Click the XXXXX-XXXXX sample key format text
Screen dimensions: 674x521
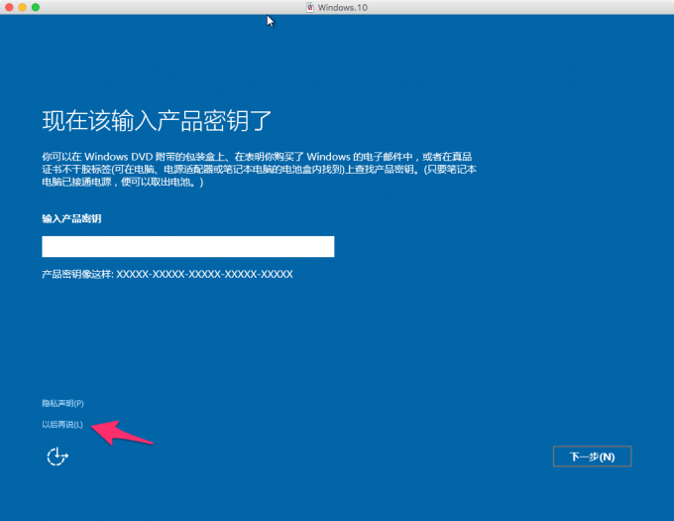tap(204, 274)
